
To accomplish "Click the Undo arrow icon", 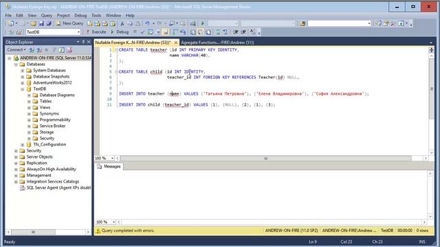I will pyautogui.click(x=147, y=23).
